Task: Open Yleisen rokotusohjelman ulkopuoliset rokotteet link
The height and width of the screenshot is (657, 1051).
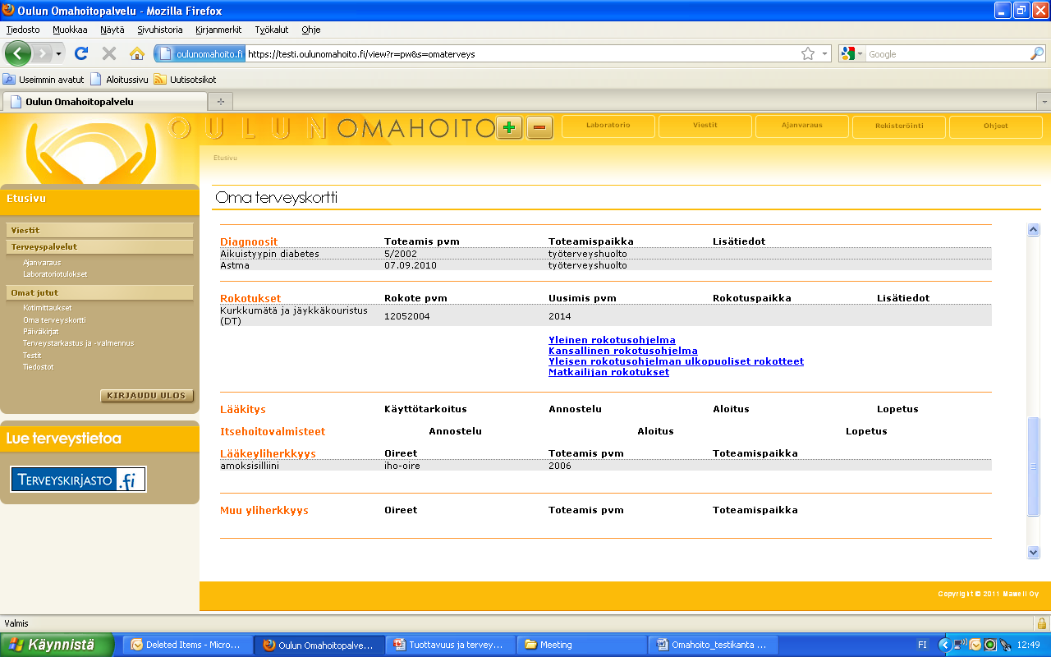Action: coord(676,361)
